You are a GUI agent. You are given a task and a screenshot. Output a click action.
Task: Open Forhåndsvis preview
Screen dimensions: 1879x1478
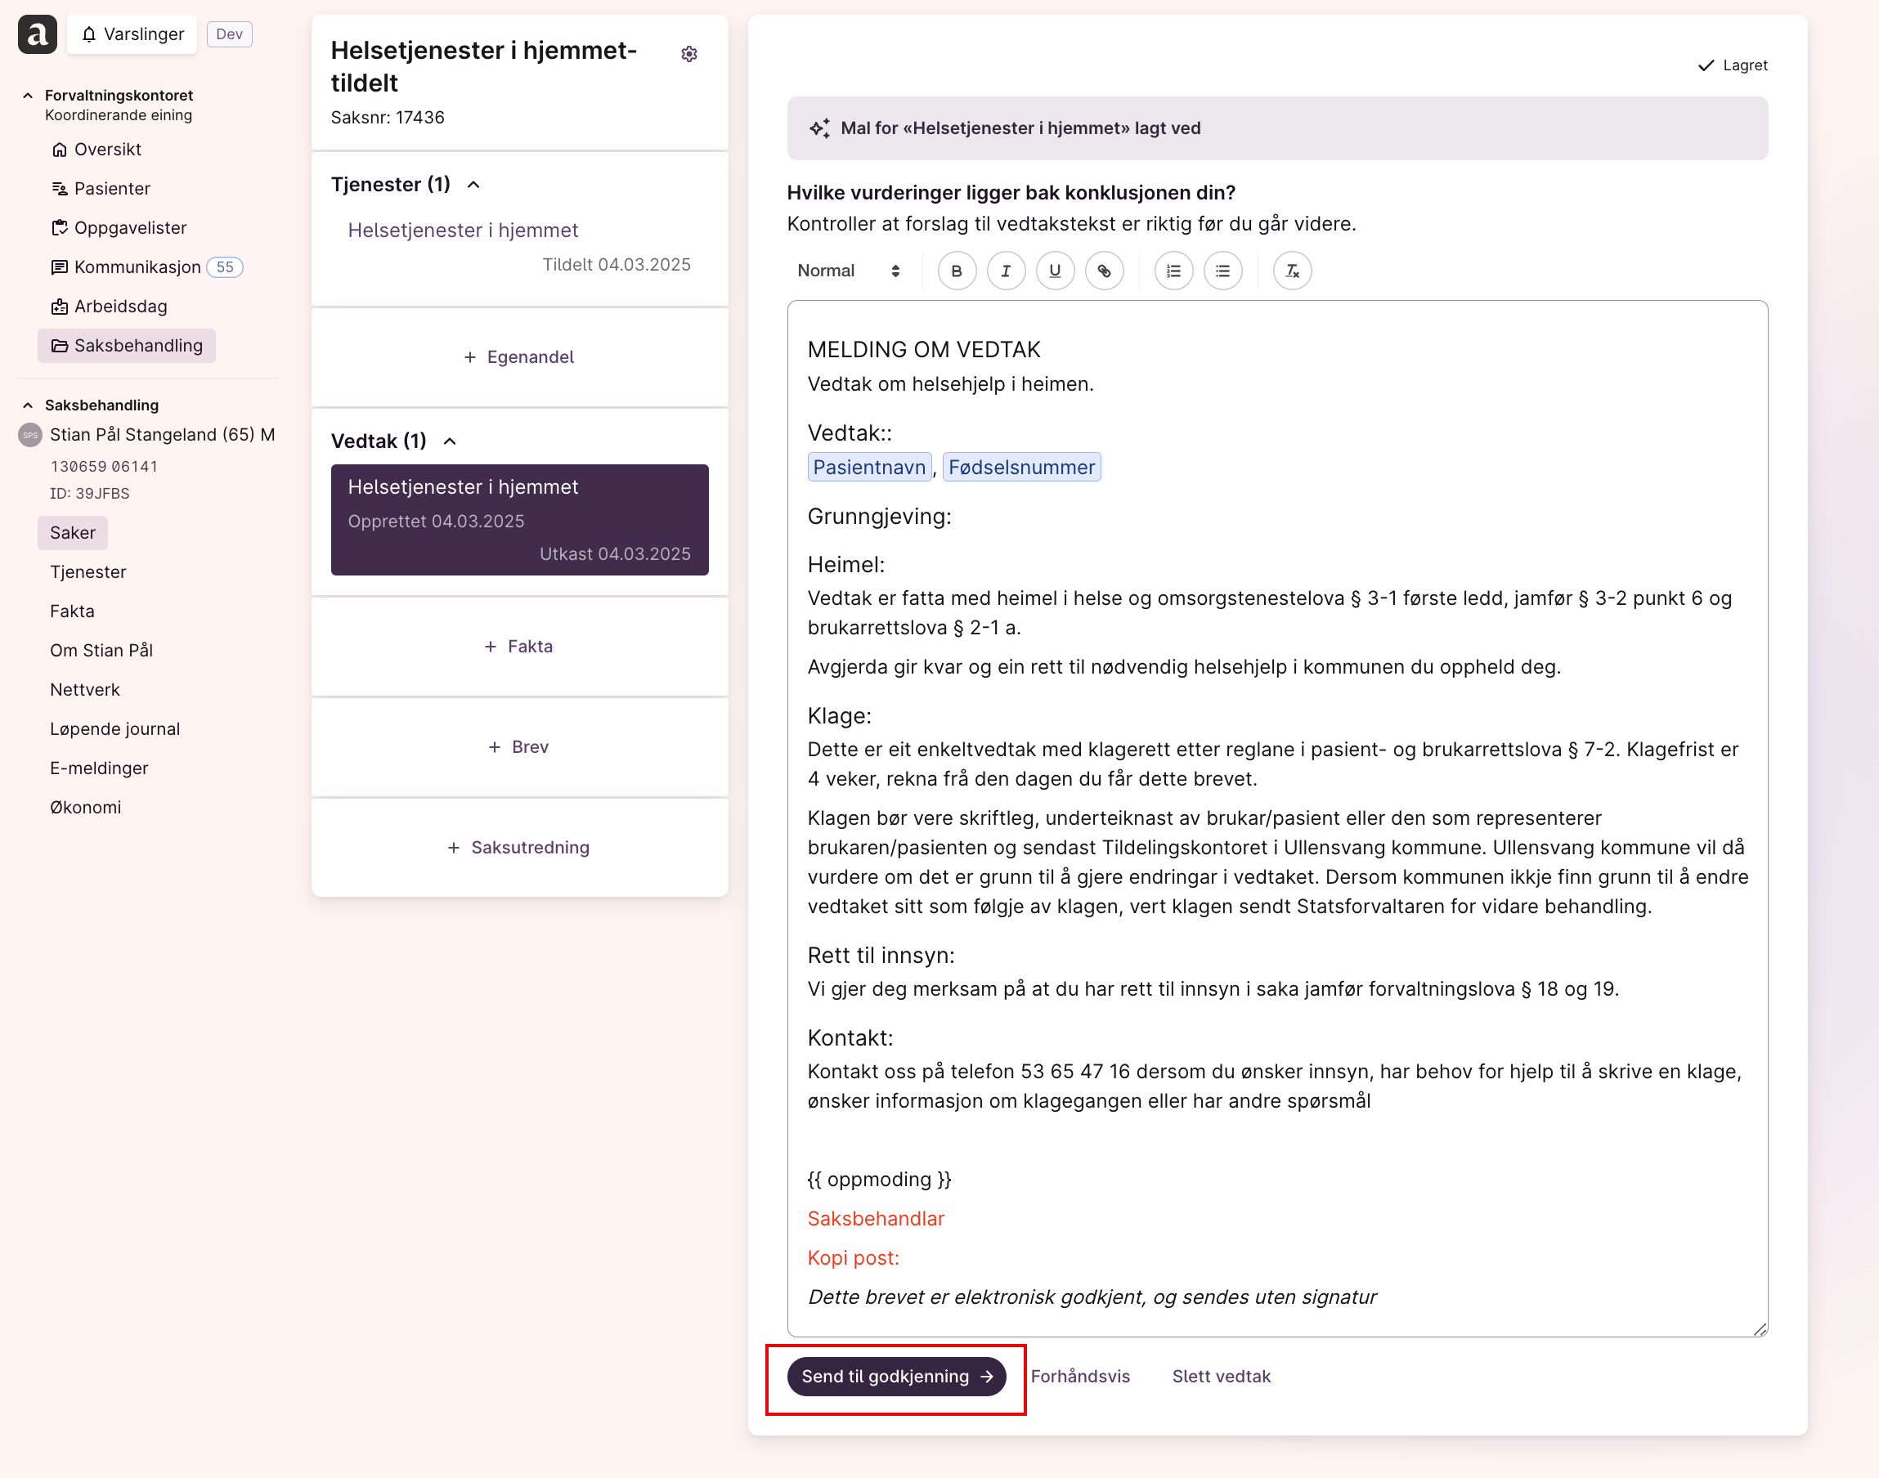point(1080,1377)
